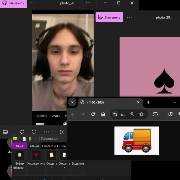Click the New folder icon in Explorer quick access
This screenshot has height=180, width=180.
[x=30, y=139]
